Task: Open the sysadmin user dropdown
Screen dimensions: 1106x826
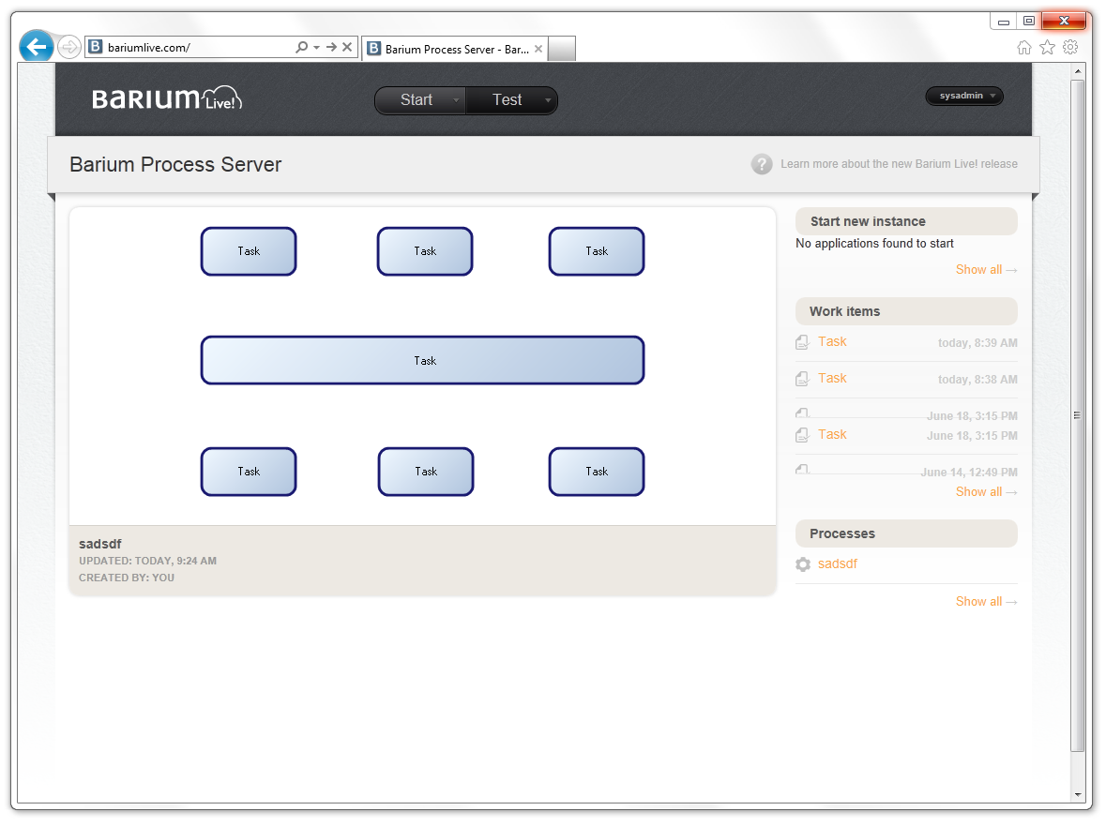Action: (964, 96)
